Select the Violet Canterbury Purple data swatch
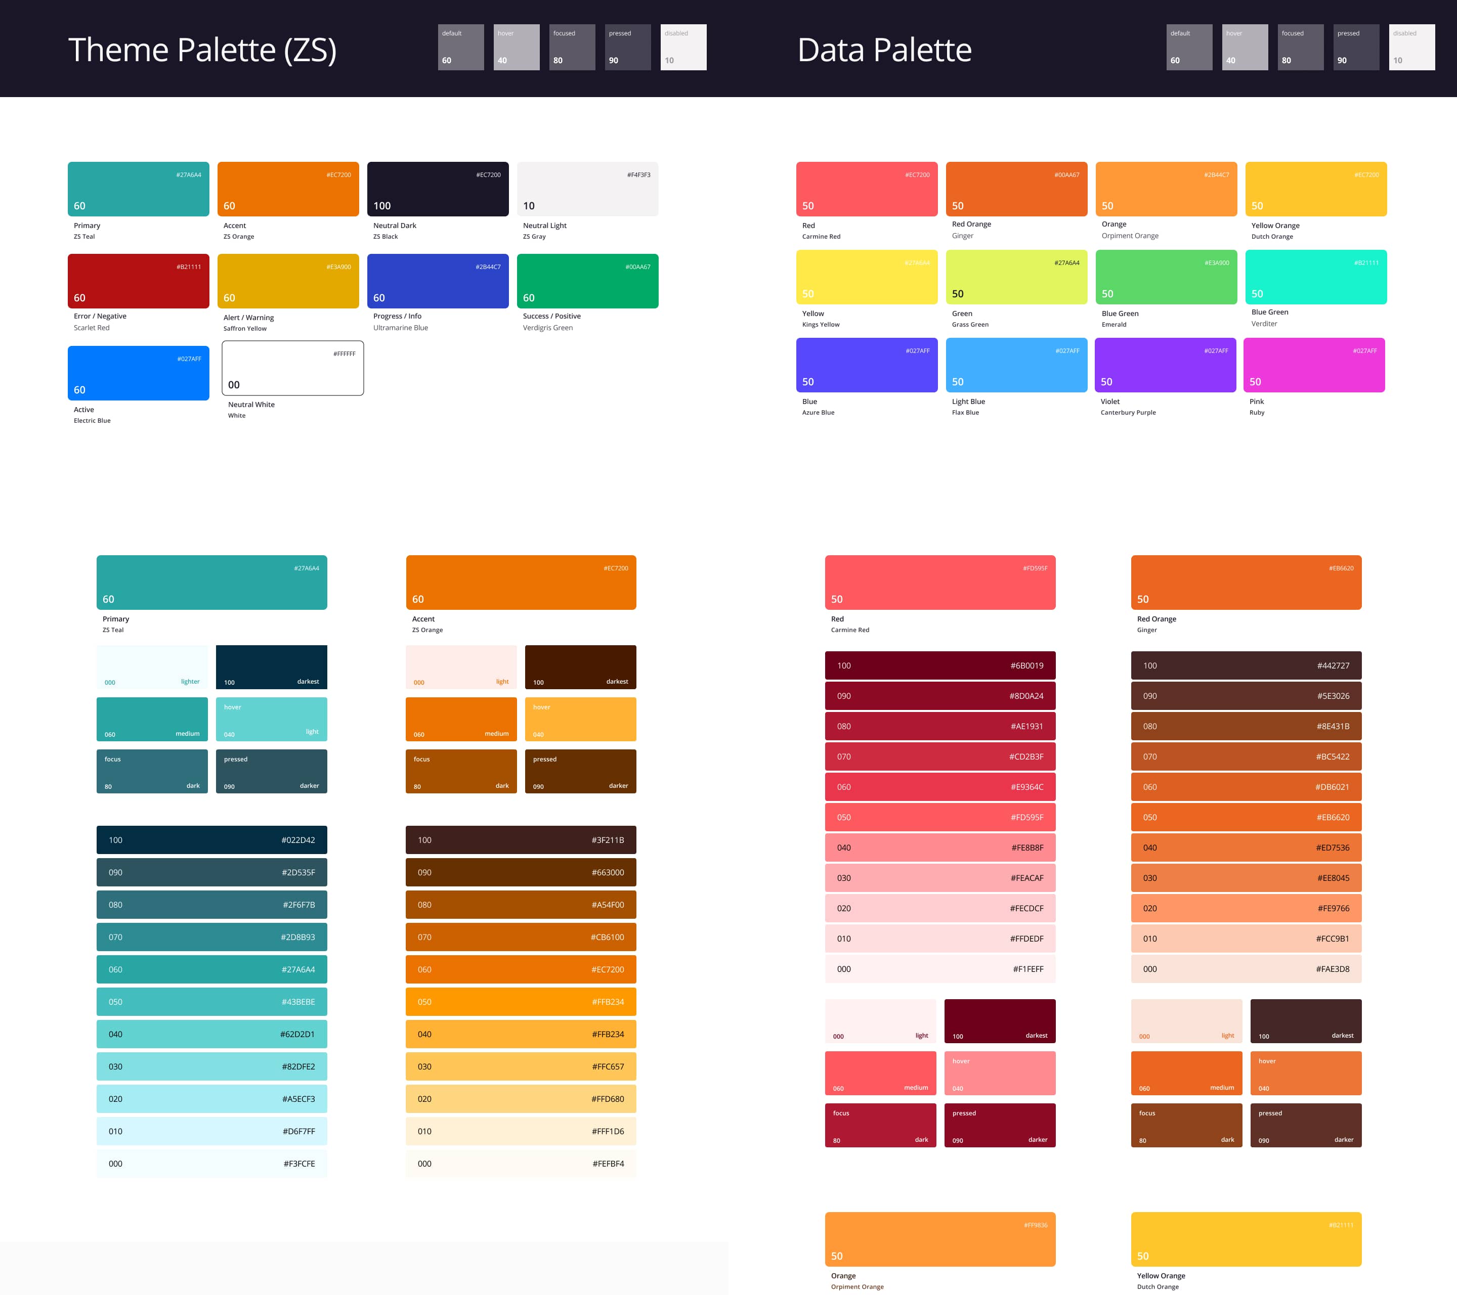This screenshot has width=1457, height=1295. point(1165,365)
